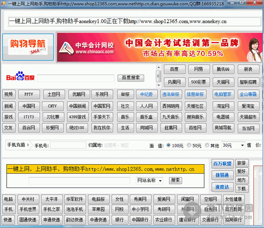
Task: Select the 爱好 side tab
Action: [x=242, y=171]
